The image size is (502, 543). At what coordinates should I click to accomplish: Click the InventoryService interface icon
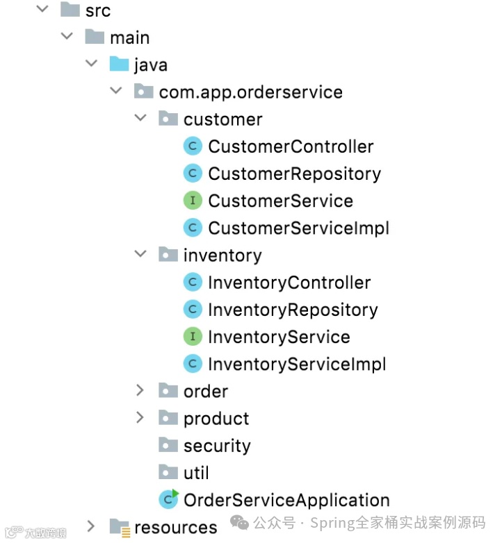(192, 337)
